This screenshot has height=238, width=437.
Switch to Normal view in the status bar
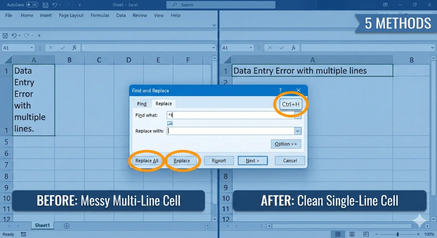pos(338,235)
